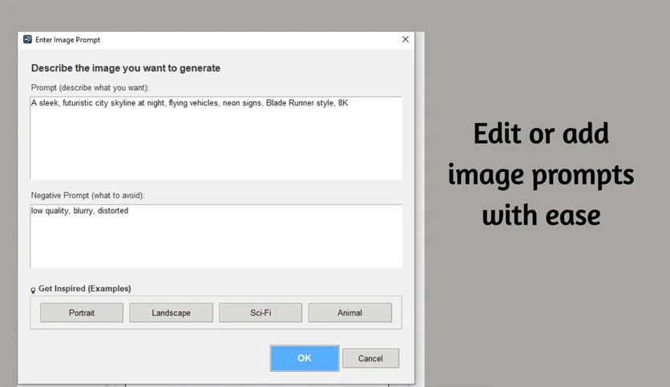This screenshot has width=670, height=387.
Task: Click the text 'A sleek, futuristic city skyline'
Action: coord(83,103)
